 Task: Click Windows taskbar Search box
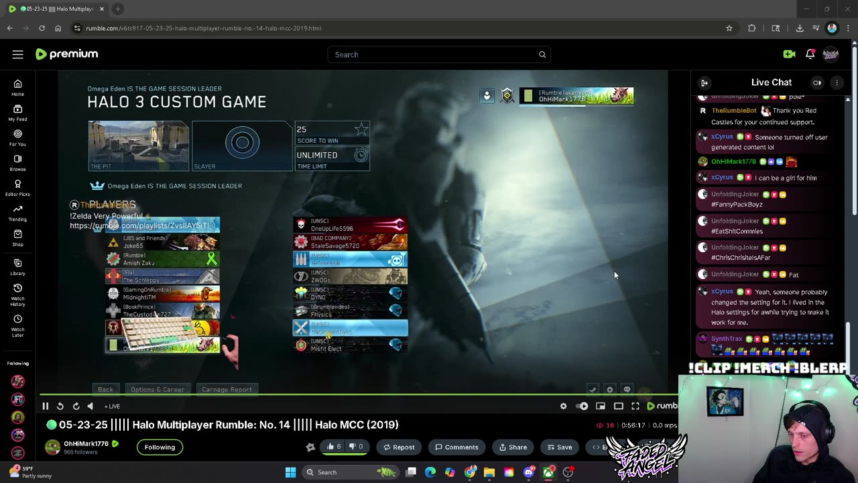click(x=350, y=472)
